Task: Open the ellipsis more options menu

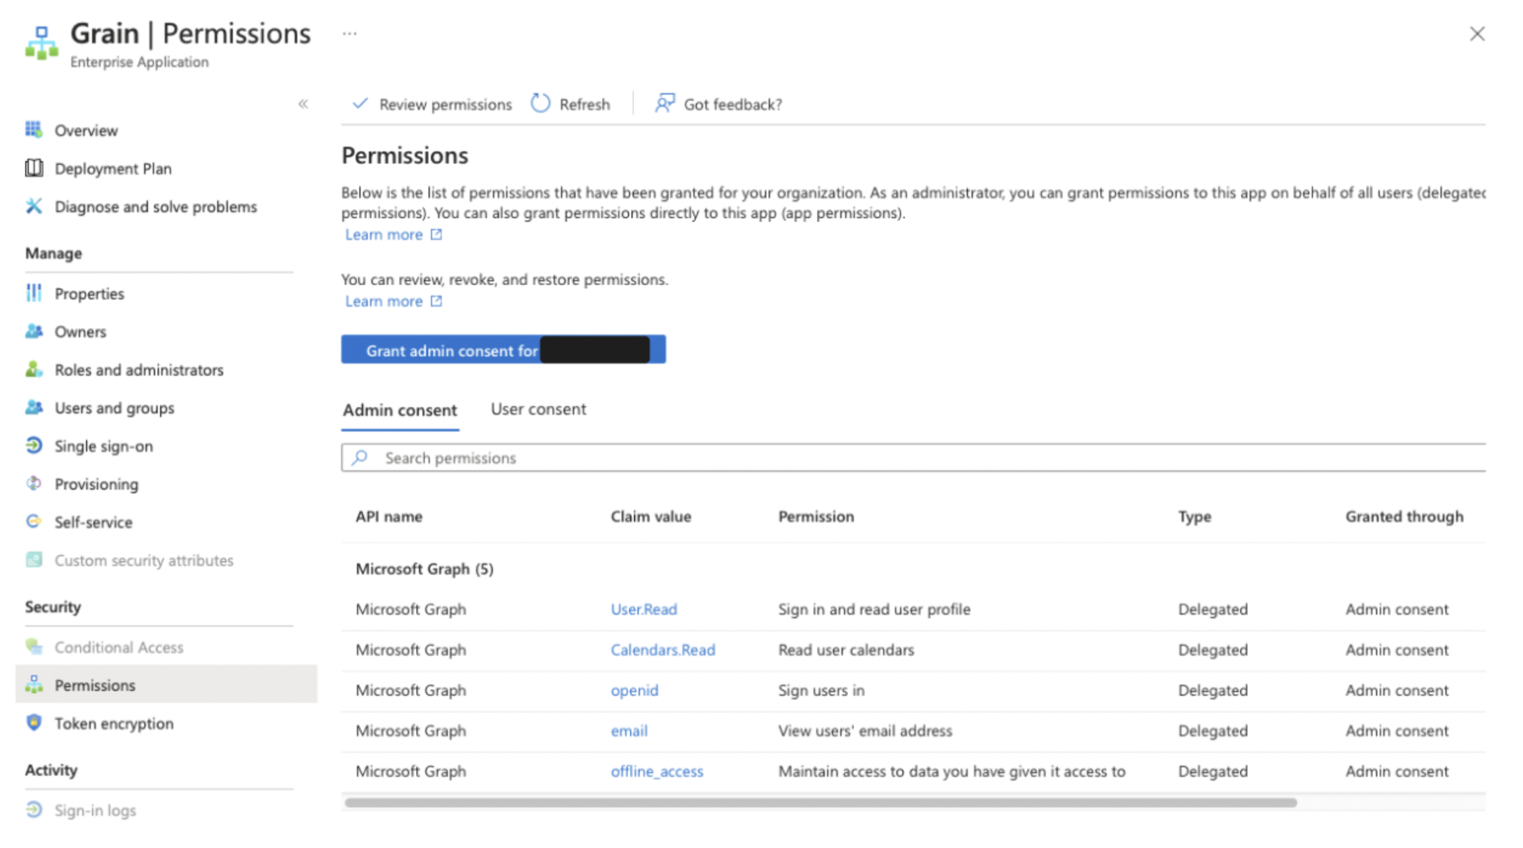Action: pos(350,34)
